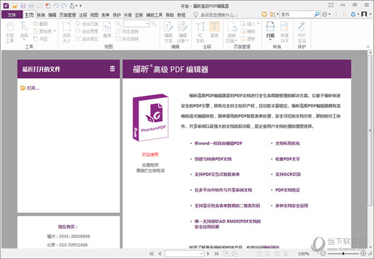Image resolution: width=374 pixels, height=259 pixels.
Task: Click the 'Tell me what you want' box
Action: coord(216,15)
